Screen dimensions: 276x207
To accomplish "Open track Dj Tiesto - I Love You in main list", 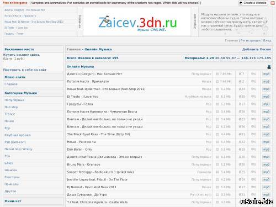I will click(82, 97).
